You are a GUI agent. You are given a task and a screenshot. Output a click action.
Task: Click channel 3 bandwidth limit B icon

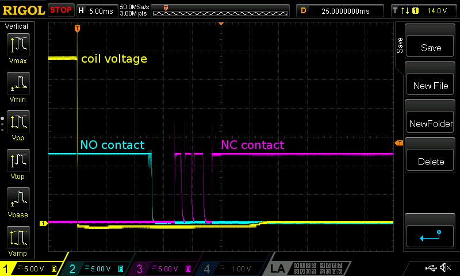click(188, 269)
